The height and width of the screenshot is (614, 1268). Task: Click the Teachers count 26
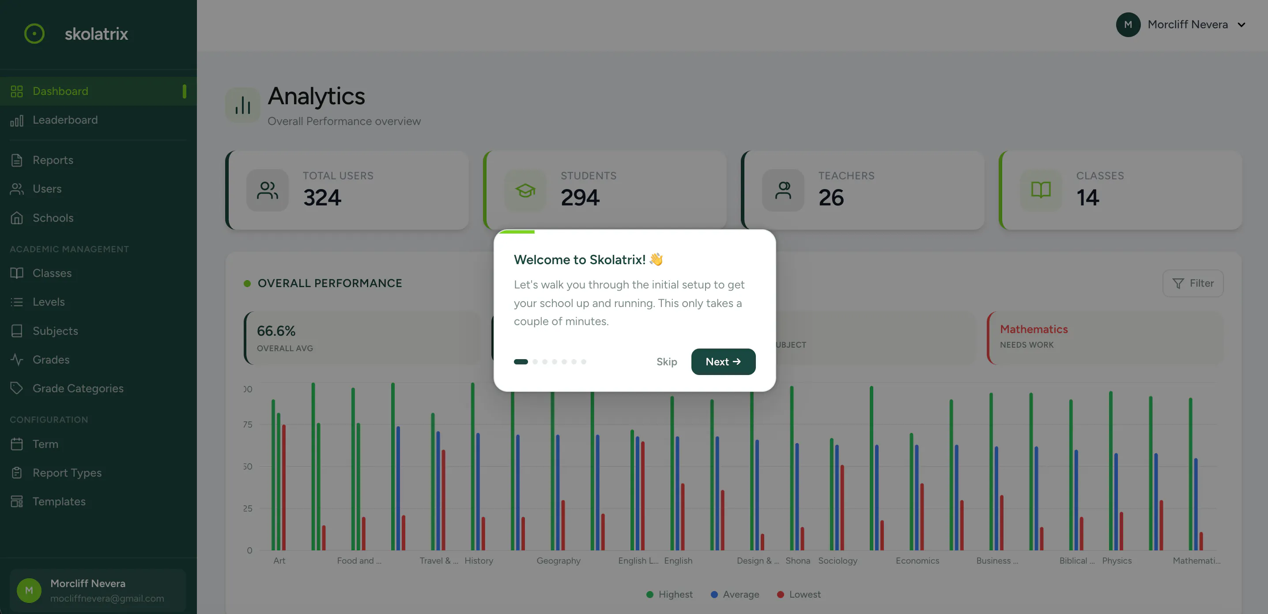point(831,198)
